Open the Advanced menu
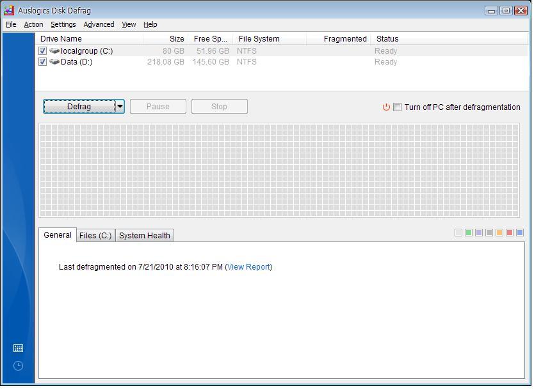 [99, 24]
